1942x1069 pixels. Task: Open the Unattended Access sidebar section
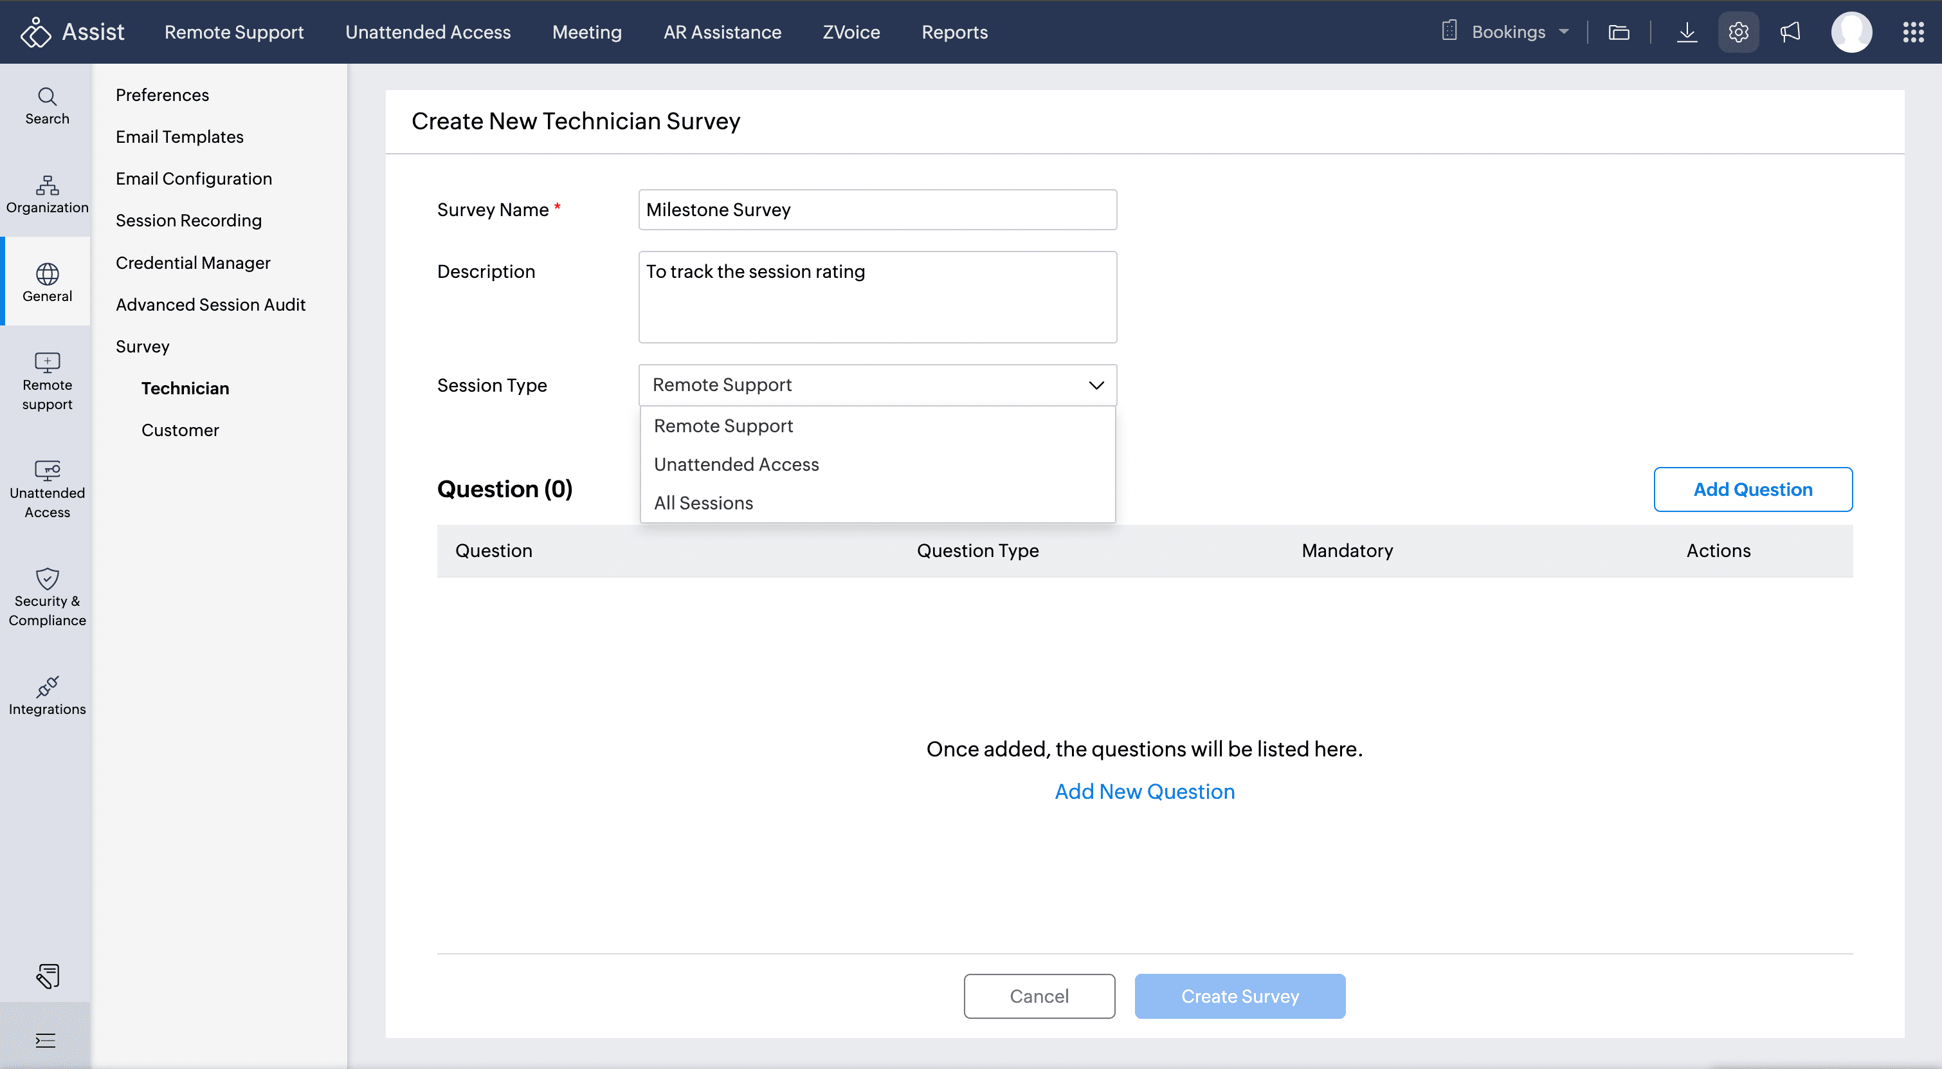point(47,489)
